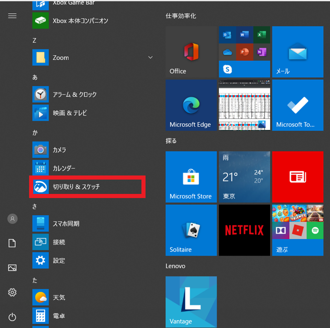This screenshot has width=330, height=328.
Task: Launch 映画 & テレビ app
Action: tap(93, 113)
